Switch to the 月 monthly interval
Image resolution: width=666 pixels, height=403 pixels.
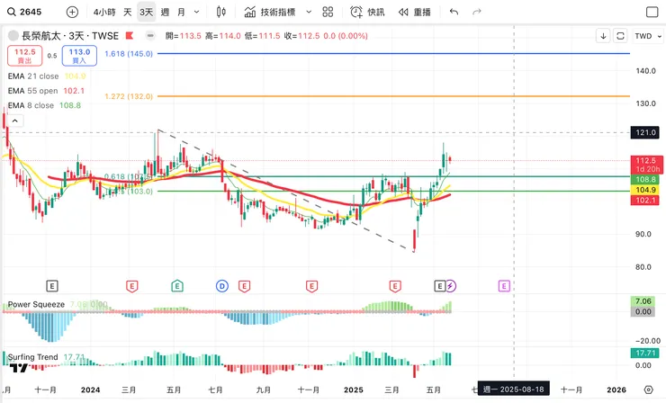click(x=181, y=12)
